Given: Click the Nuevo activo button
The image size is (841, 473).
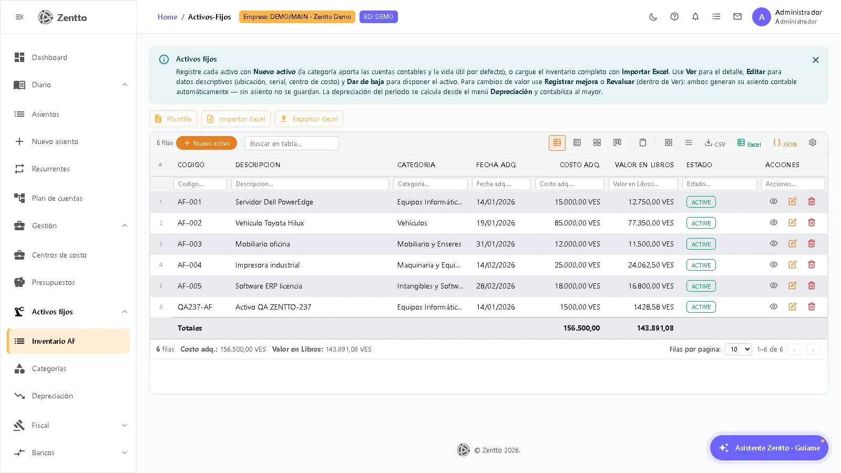Looking at the screenshot, I should [x=207, y=143].
